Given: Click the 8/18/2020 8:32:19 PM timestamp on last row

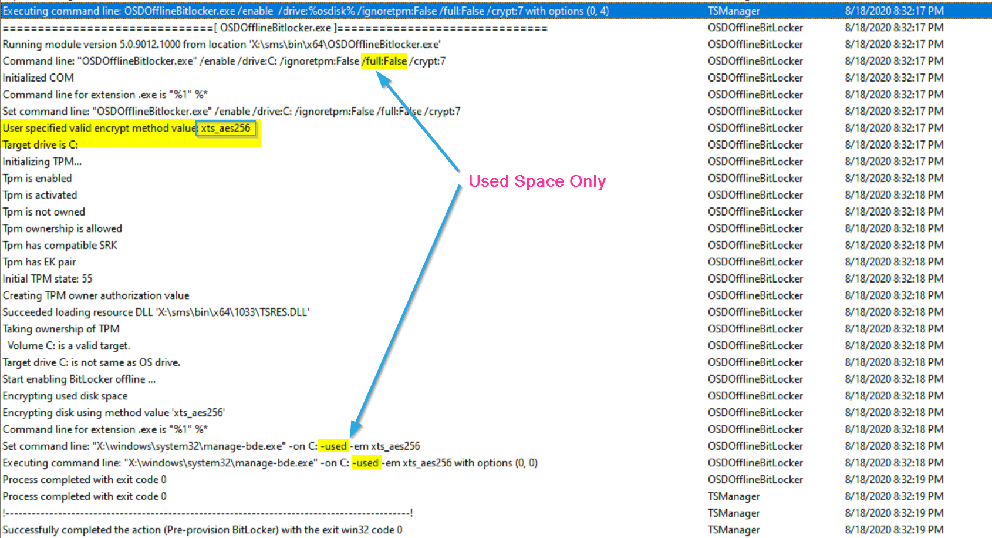Looking at the screenshot, I should [893, 529].
